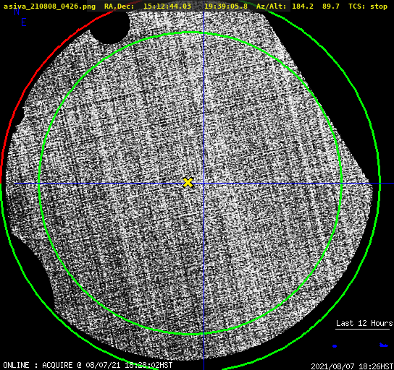The width and height of the screenshot is (394, 370).
Task: Click the yellow X telescope pointing marker
Action: 188,183
